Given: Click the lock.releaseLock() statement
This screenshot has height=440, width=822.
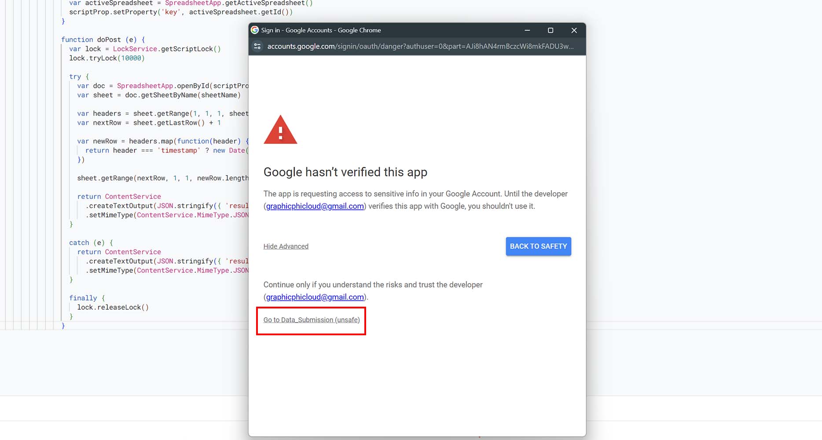Looking at the screenshot, I should (x=113, y=307).
